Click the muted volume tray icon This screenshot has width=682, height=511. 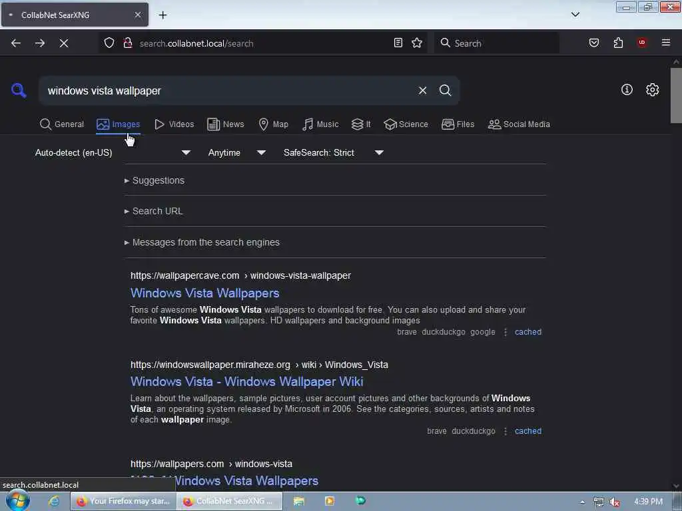(615, 502)
